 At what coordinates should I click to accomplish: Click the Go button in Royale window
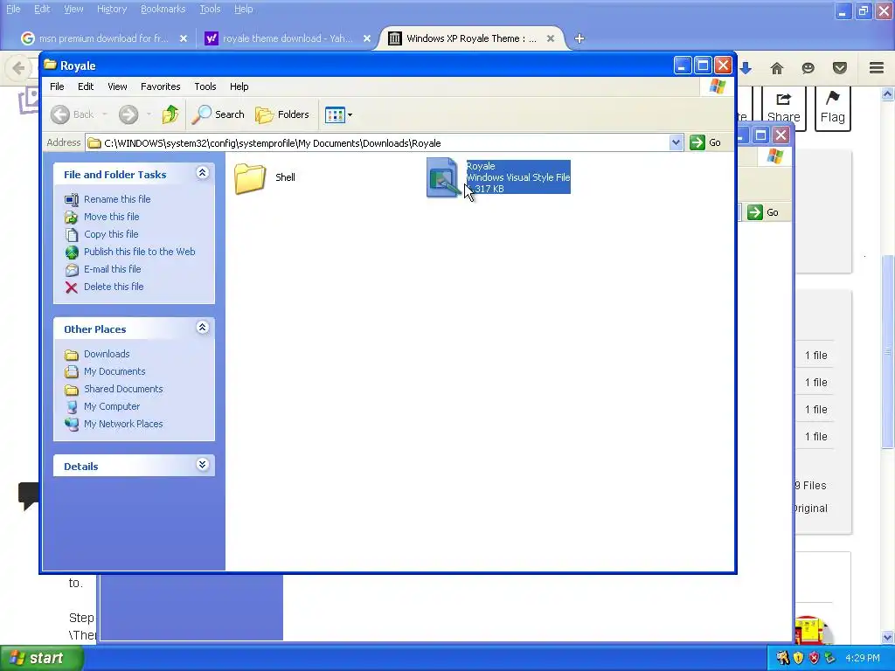coord(705,142)
